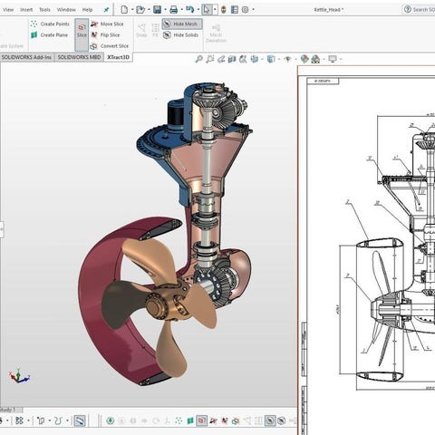Click the Edit Appearance color ball icon
This screenshot has width=435, height=435.
pos(304,59)
